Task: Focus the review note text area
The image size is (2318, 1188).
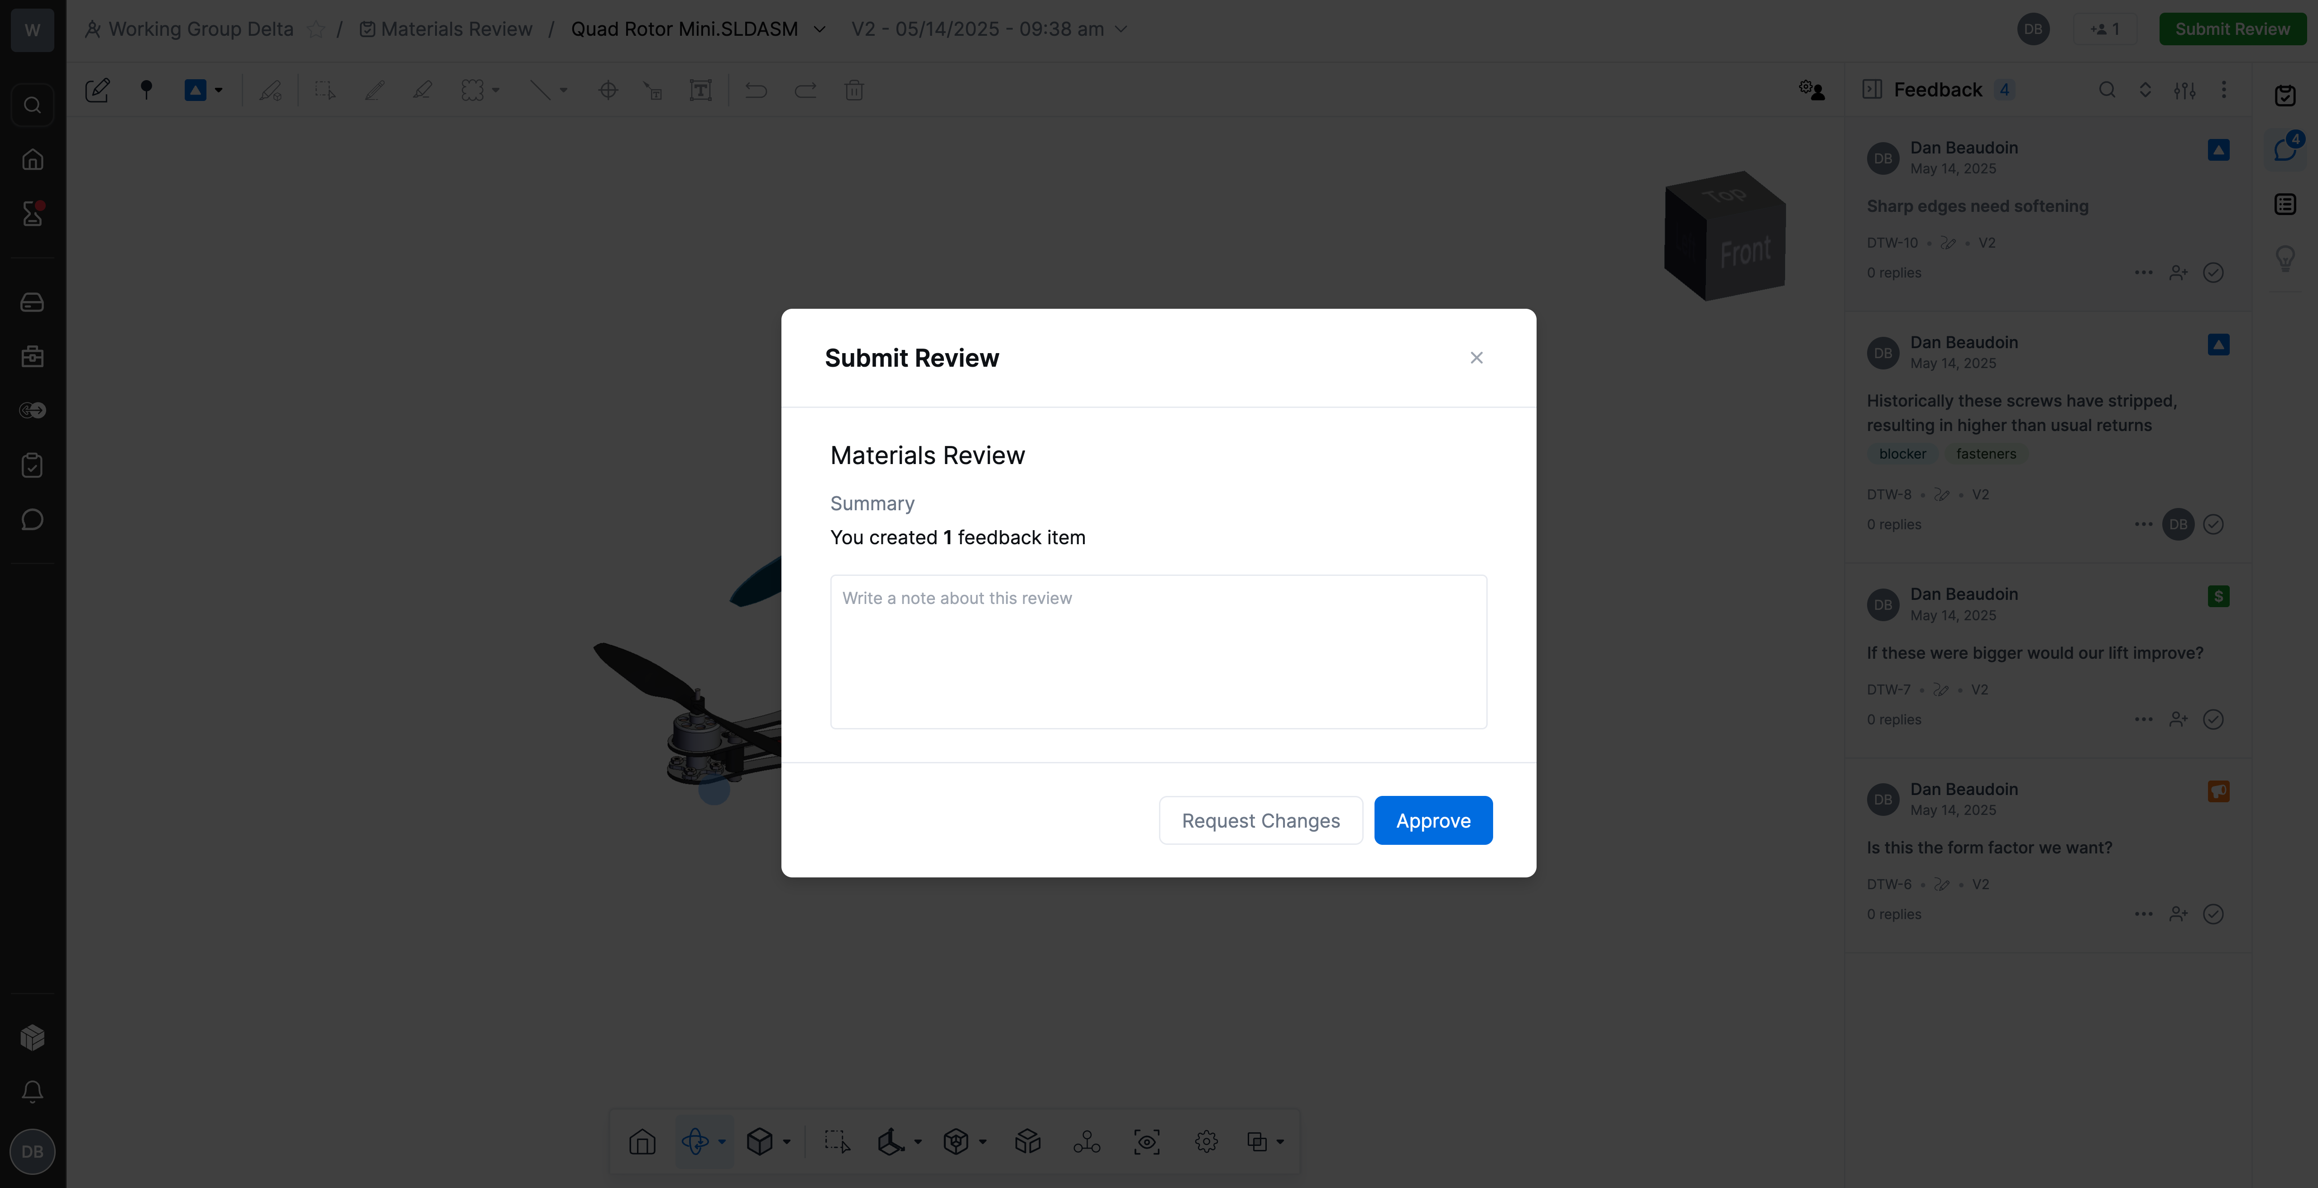Action: pos(1158,651)
